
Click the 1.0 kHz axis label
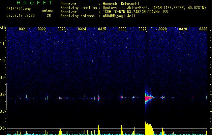pyautogui.click(x=3, y=61)
